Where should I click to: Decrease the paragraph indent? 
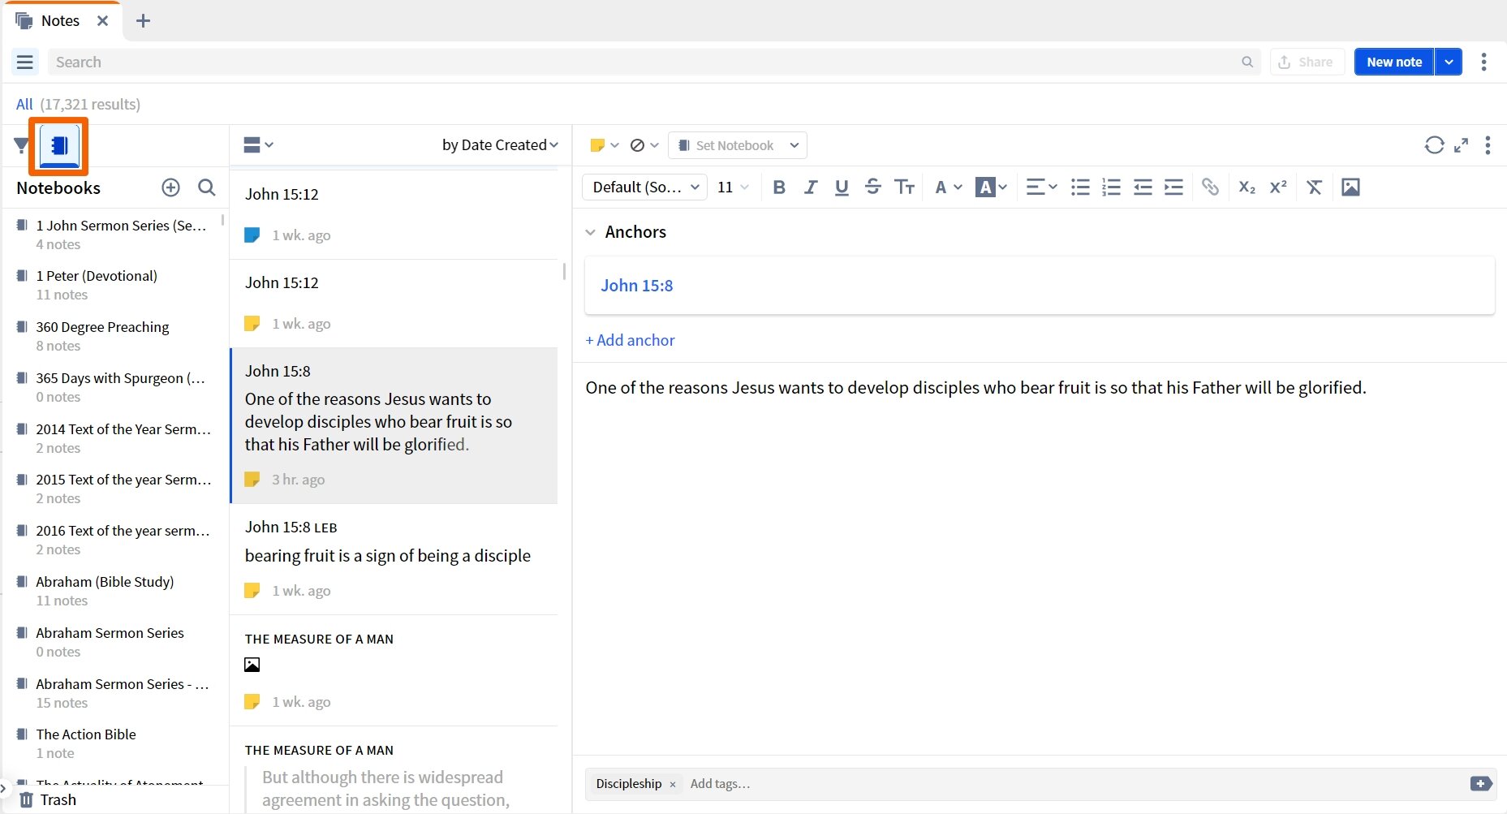pyautogui.click(x=1143, y=187)
